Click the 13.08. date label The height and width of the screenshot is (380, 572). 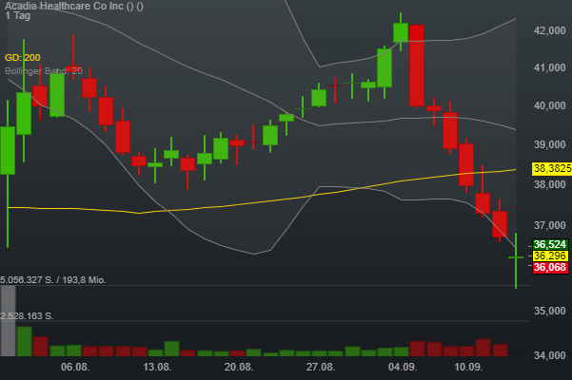157,367
